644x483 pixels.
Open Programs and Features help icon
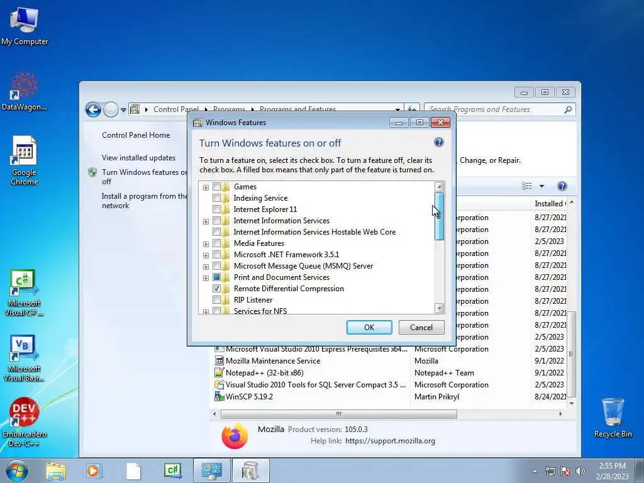[x=562, y=186]
